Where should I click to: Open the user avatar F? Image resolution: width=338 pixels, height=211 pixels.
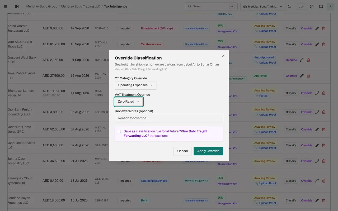[330, 7]
